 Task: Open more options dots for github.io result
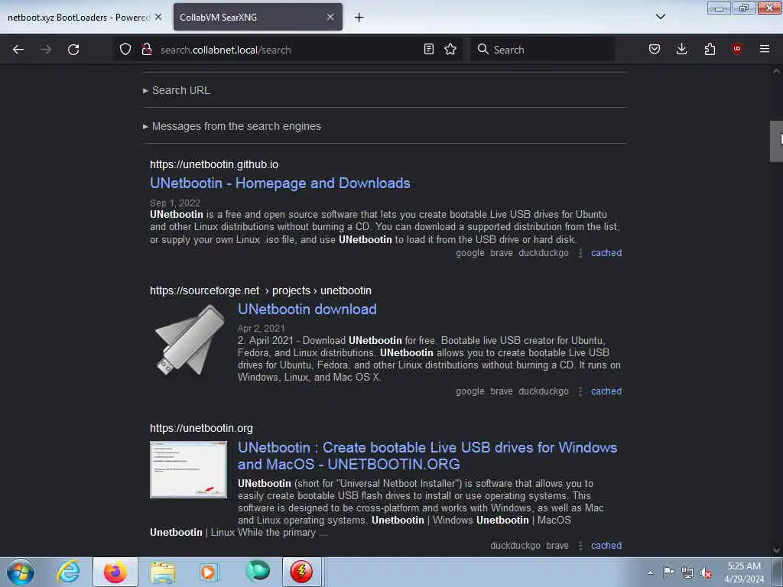(x=580, y=253)
